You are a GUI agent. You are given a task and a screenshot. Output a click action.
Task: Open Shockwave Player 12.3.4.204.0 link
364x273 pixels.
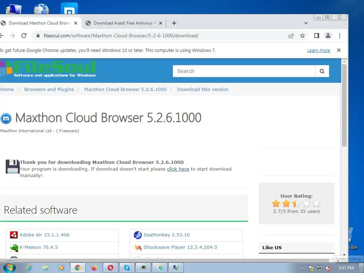pos(180,247)
